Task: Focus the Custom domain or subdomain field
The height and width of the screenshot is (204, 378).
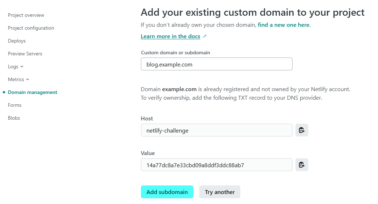Action: [x=217, y=64]
